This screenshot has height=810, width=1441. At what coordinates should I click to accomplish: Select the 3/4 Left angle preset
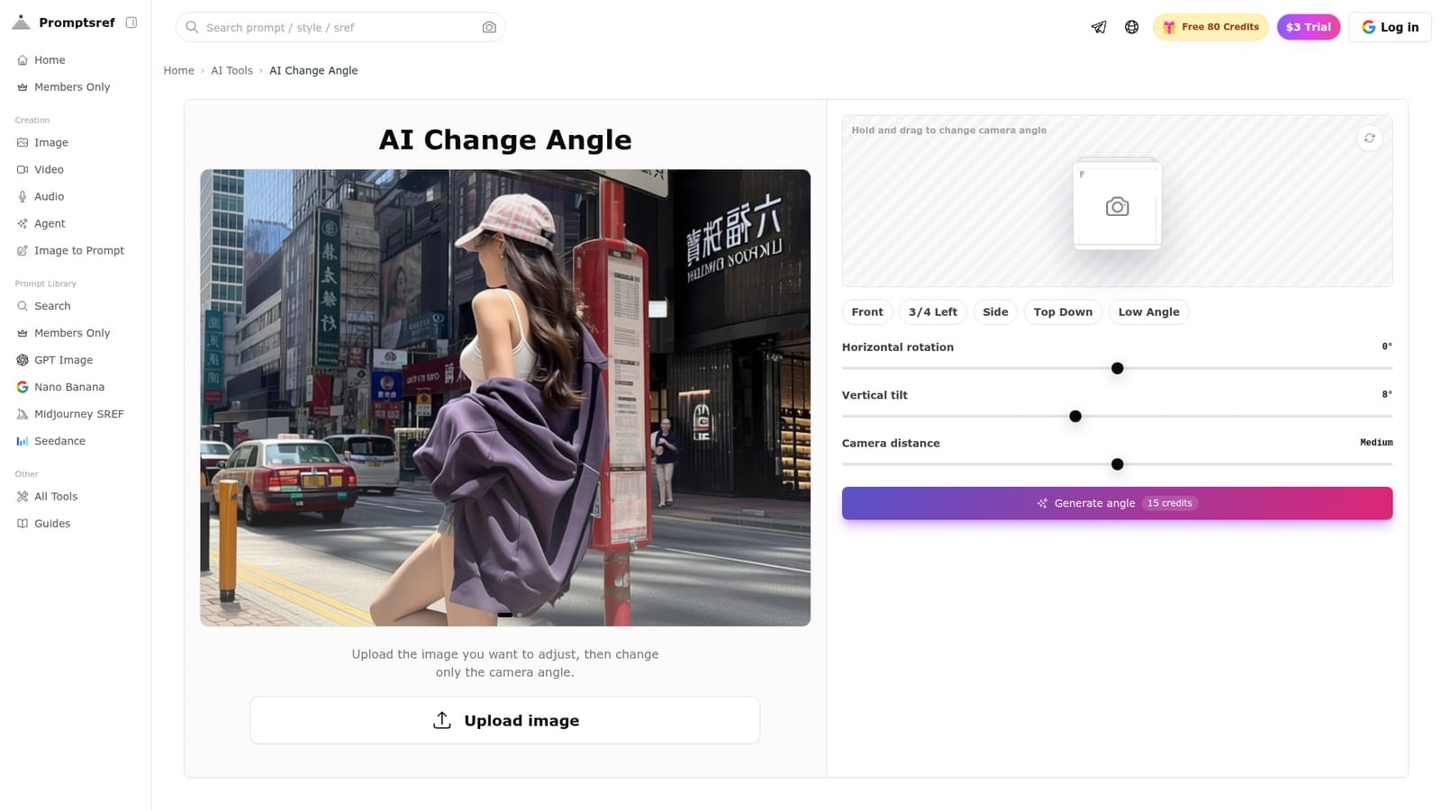click(933, 312)
